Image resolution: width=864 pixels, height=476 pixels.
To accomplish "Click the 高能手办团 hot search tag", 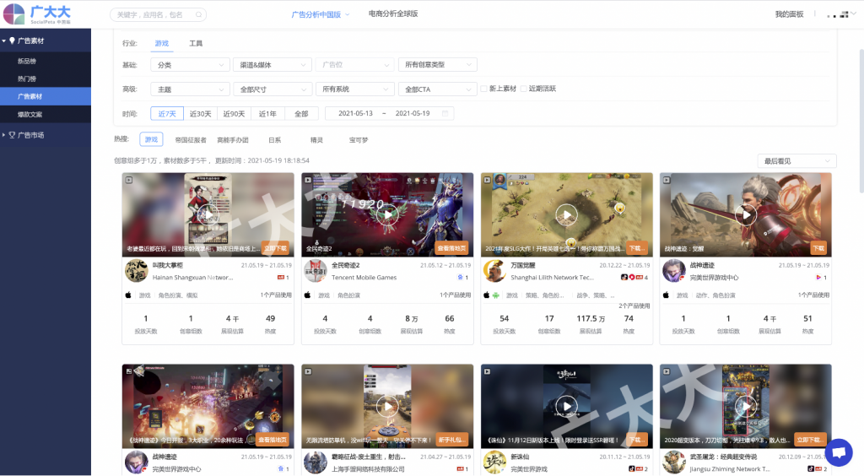I will 233,140.
